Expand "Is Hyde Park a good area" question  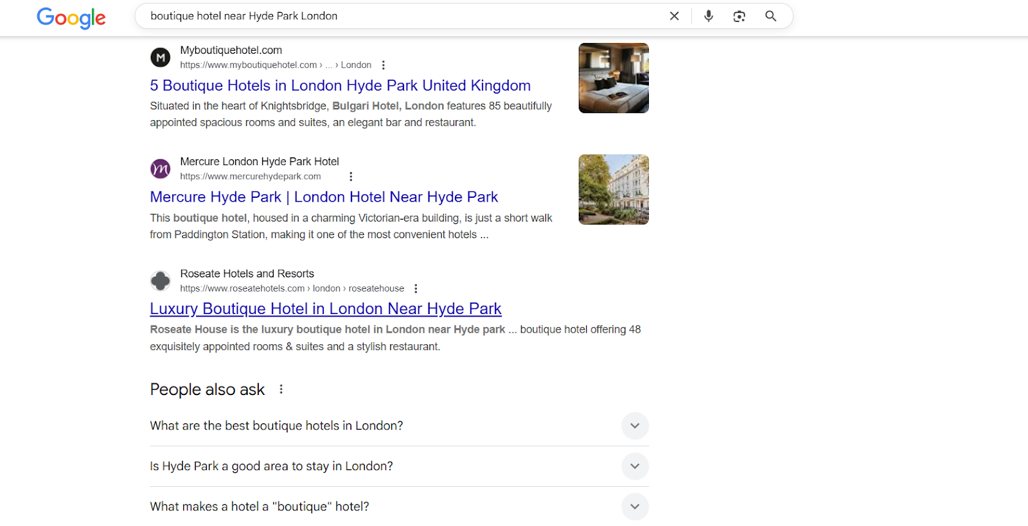pyautogui.click(x=634, y=466)
